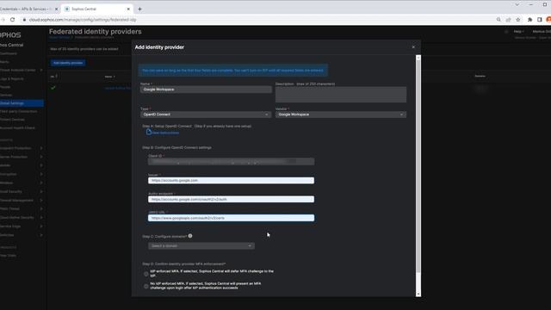Open the tab search chevron in title bar
This screenshot has width=551, height=310.
[x=517, y=4]
